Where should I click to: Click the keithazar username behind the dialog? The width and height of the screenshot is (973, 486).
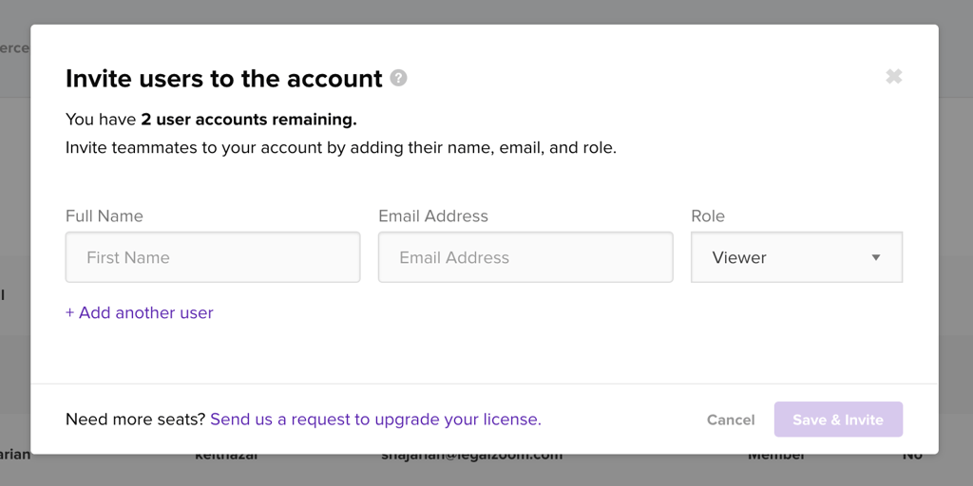[228, 457]
